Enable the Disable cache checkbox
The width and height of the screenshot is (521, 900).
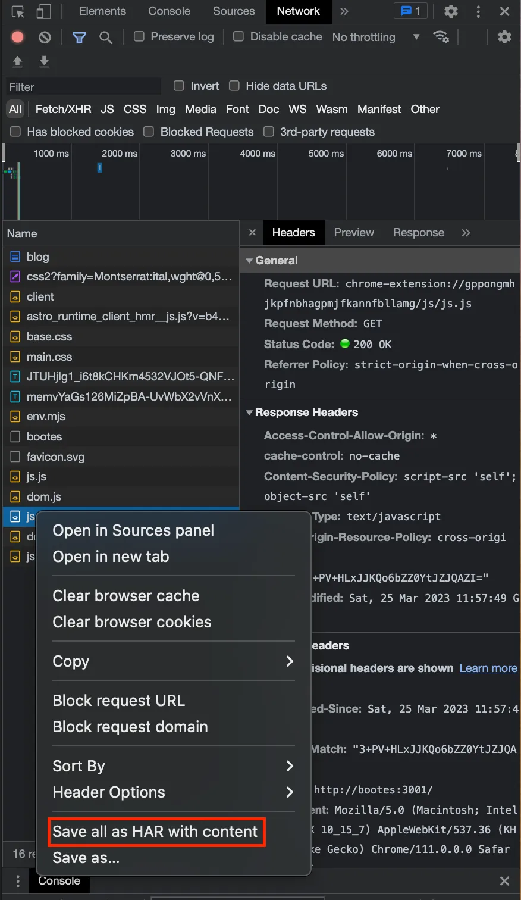coord(238,36)
